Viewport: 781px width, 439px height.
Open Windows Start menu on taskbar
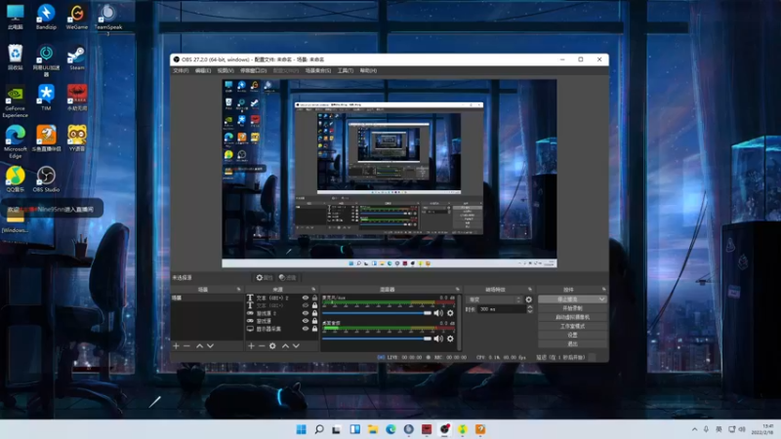[302, 429]
